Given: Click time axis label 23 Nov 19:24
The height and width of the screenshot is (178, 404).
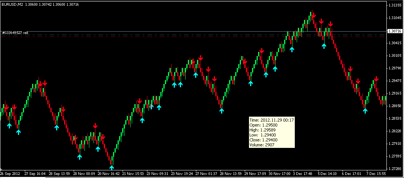Looking at the screenshot, I should coord(182,173).
